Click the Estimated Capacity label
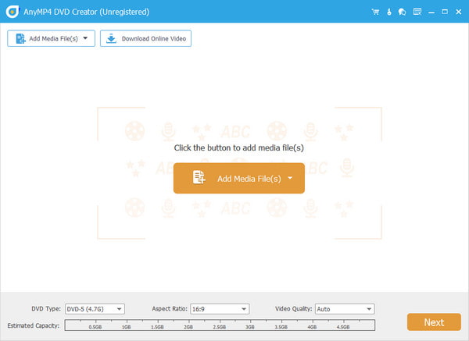Image resolution: width=469 pixels, height=341 pixels. click(x=33, y=325)
